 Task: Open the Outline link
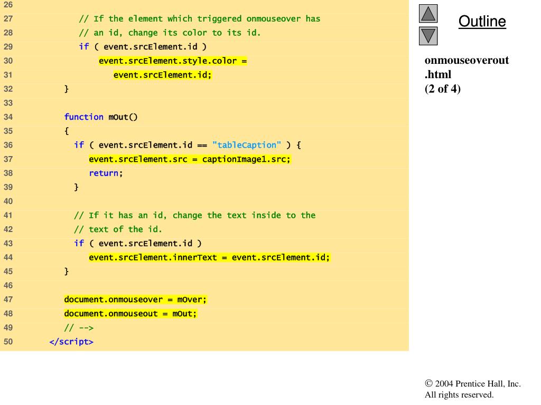point(482,21)
